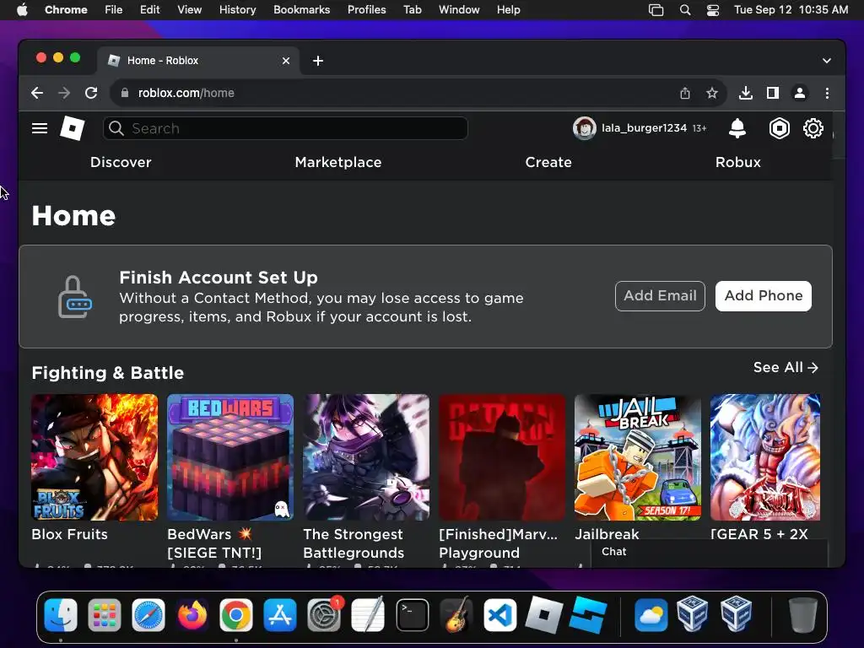The image size is (864, 648).
Task: Open Terminal from the Dock
Action: pos(412,614)
